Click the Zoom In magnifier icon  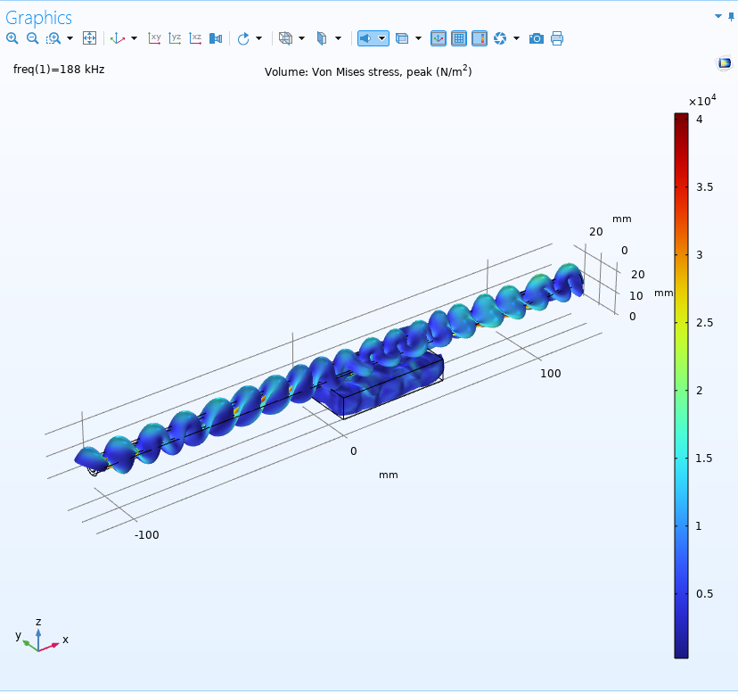[12, 38]
